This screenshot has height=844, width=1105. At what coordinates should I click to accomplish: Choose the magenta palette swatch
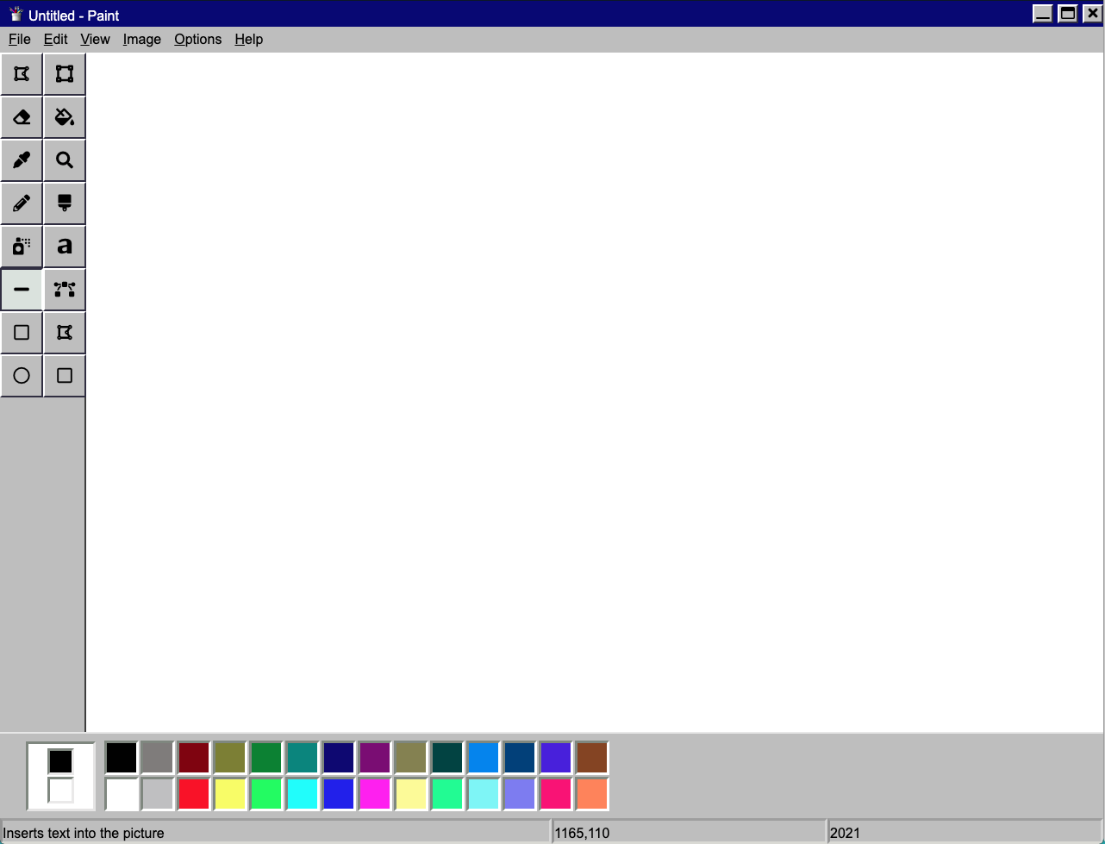[x=375, y=794]
